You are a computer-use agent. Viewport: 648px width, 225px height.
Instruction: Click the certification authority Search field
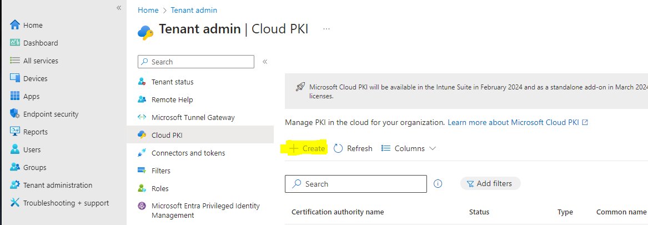356,184
